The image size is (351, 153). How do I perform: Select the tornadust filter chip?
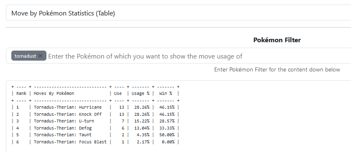[x=25, y=56]
